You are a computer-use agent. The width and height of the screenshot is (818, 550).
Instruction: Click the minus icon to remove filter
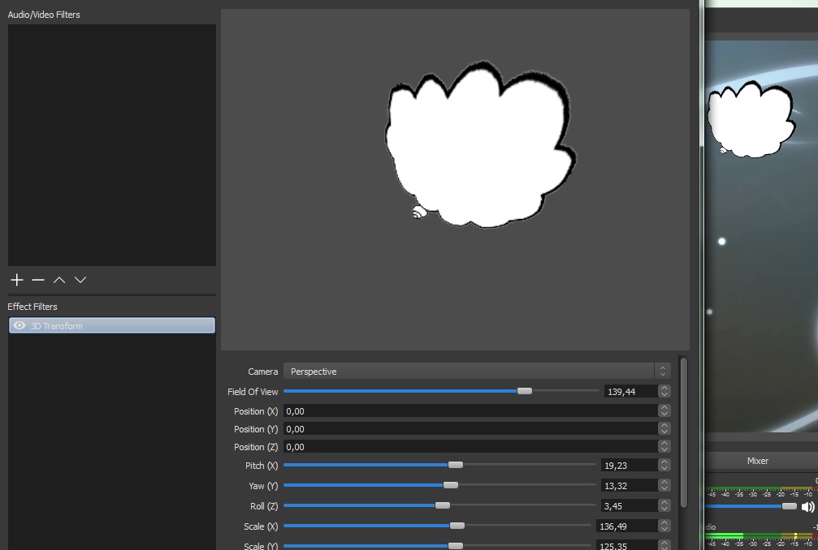(38, 280)
